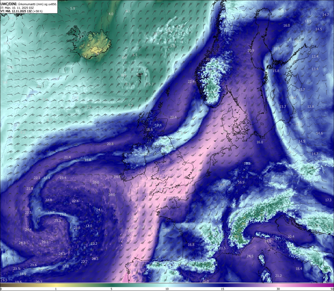Click the 17.3 value at right edge
The width and height of the screenshot is (334, 291).
328,200
